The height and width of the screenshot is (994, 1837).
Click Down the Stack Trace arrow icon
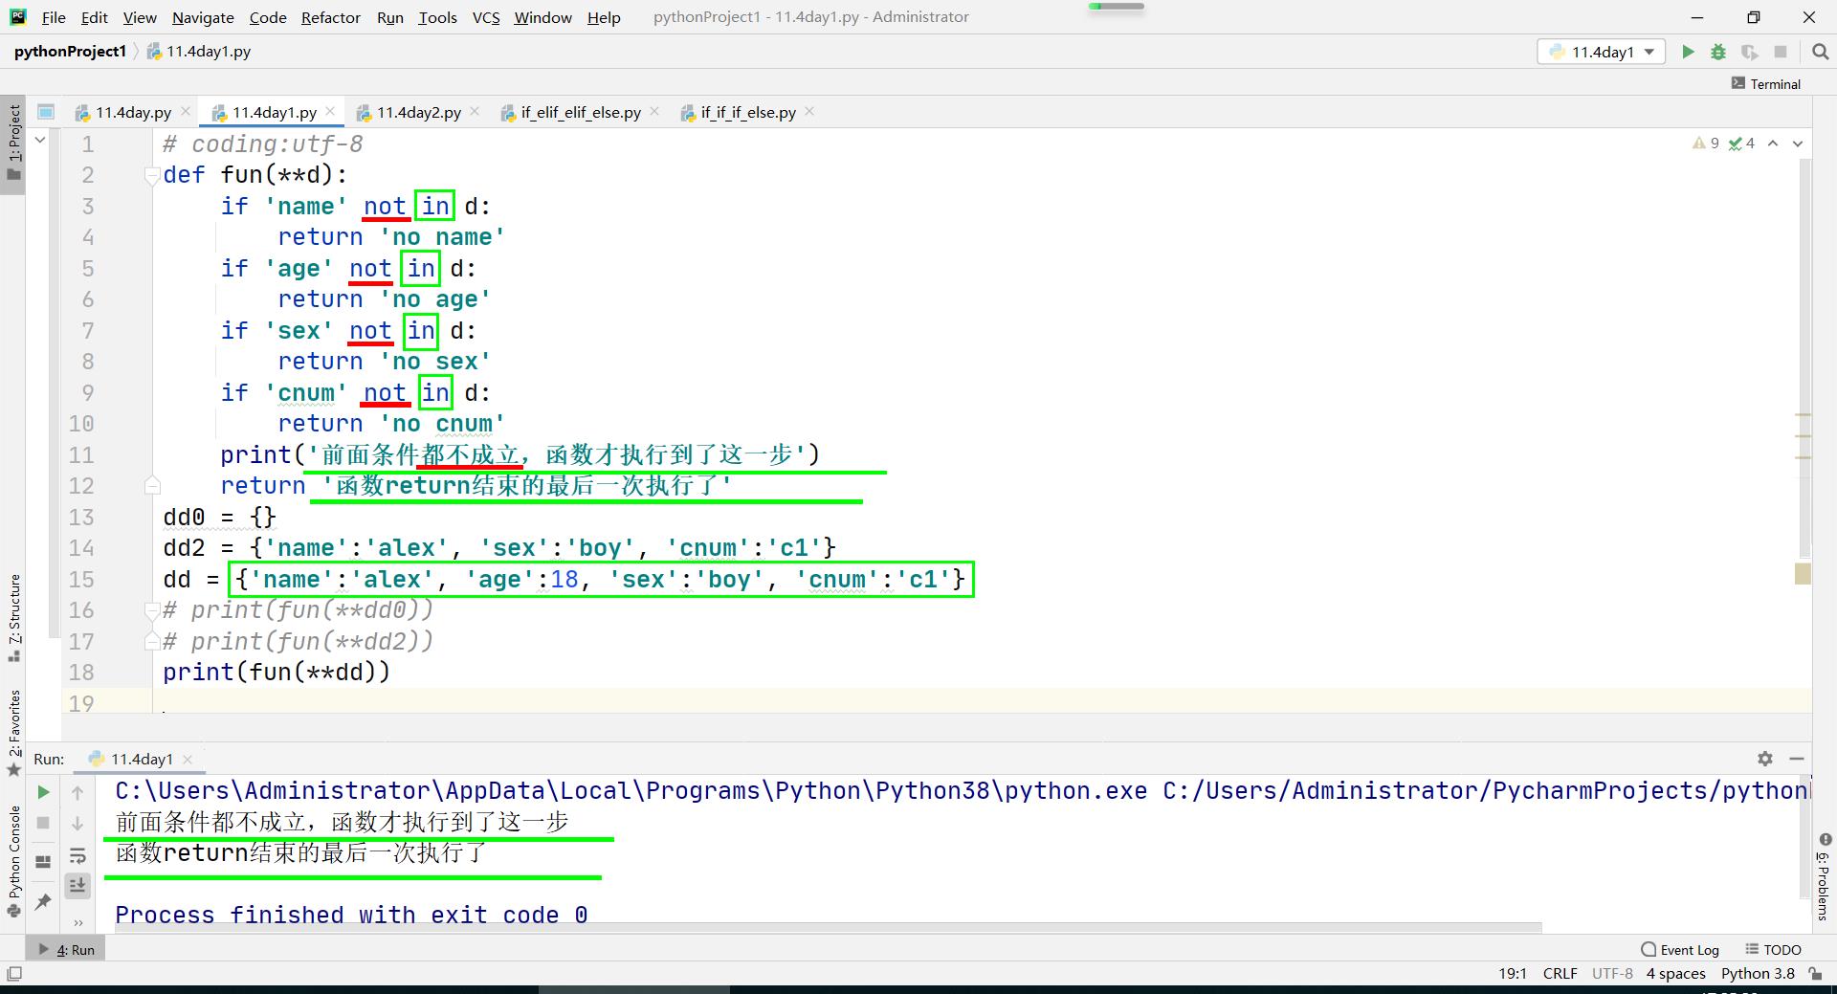click(77, 823)
